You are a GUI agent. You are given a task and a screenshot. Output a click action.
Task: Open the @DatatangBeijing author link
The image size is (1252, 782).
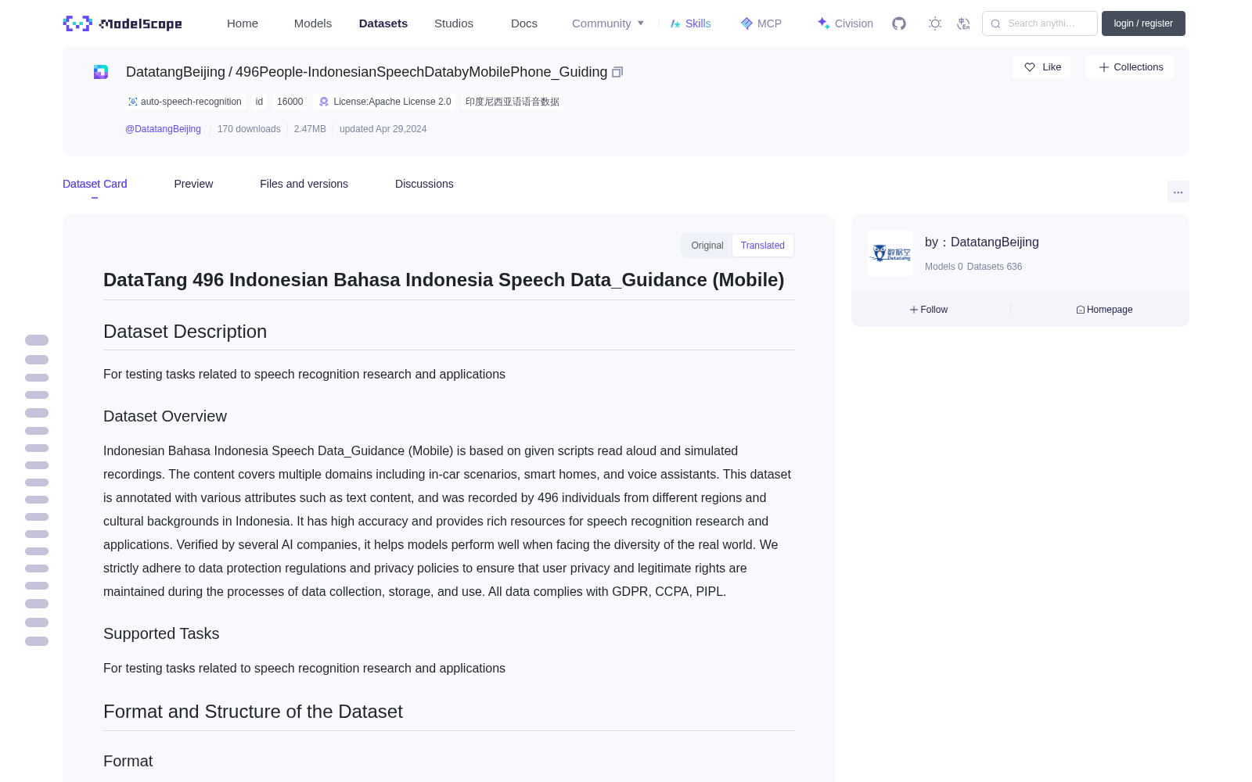coord(163,129)
